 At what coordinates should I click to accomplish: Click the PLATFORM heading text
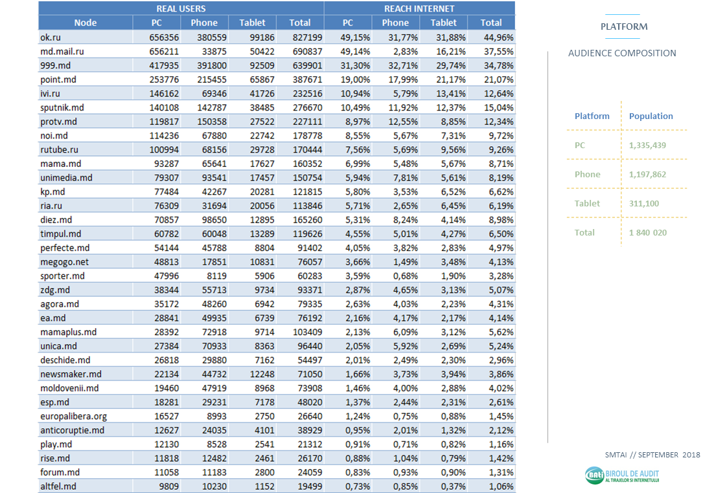623,27
